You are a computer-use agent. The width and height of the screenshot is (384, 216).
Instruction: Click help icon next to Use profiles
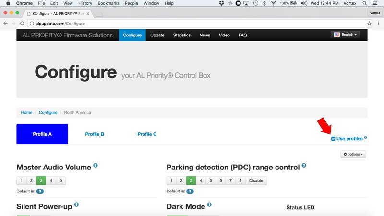[365, 138]
